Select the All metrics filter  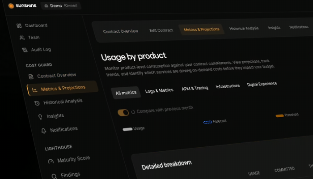(126, 93)
